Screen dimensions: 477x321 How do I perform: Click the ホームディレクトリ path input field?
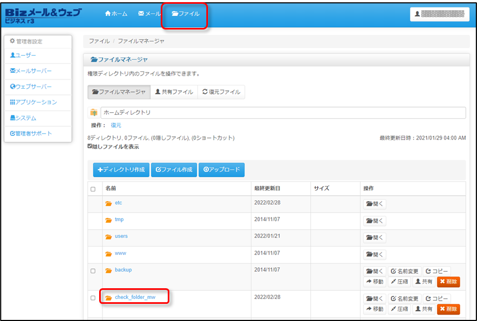[282, 113]
